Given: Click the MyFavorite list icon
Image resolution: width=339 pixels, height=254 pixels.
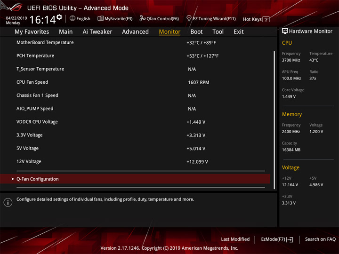Looking at the screenshot, I should point(100,18).
